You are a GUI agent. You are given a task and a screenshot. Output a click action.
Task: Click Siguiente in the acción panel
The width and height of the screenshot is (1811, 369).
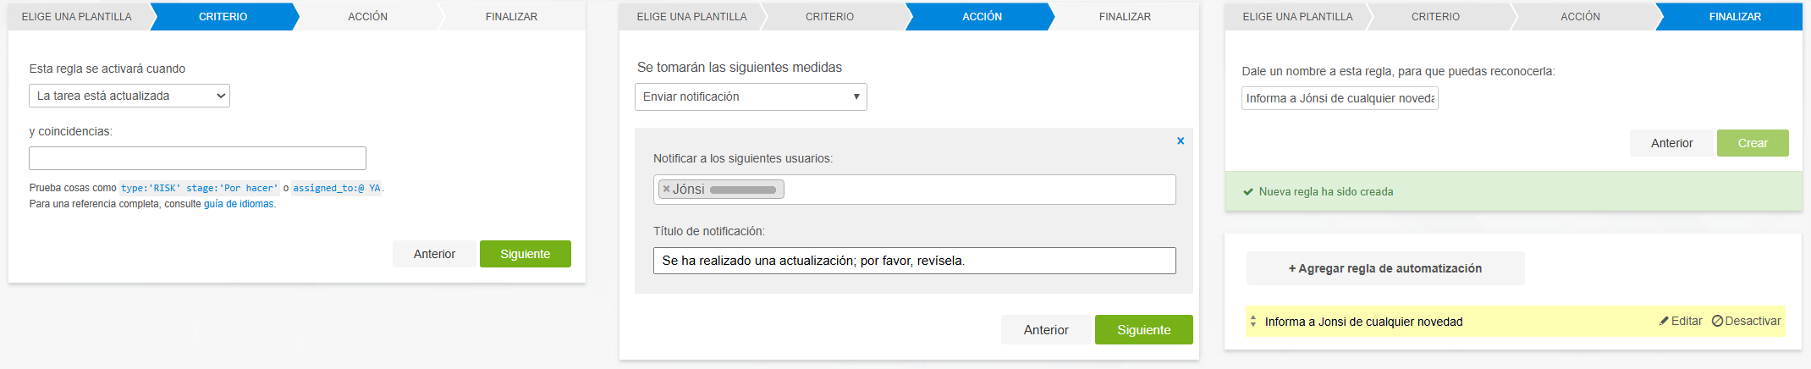[x=1143, y=330]
